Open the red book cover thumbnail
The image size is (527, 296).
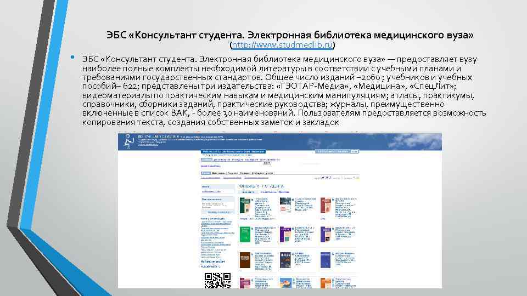click(x=326, y=206)
